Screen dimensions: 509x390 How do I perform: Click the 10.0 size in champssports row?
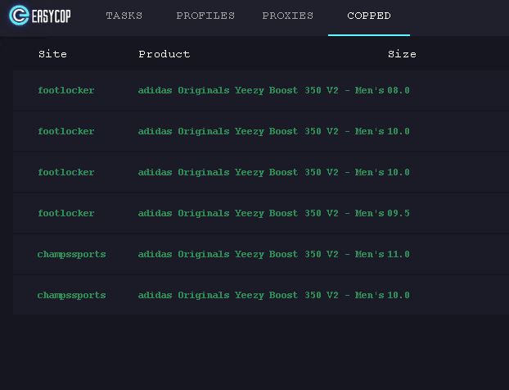point(399,295)
